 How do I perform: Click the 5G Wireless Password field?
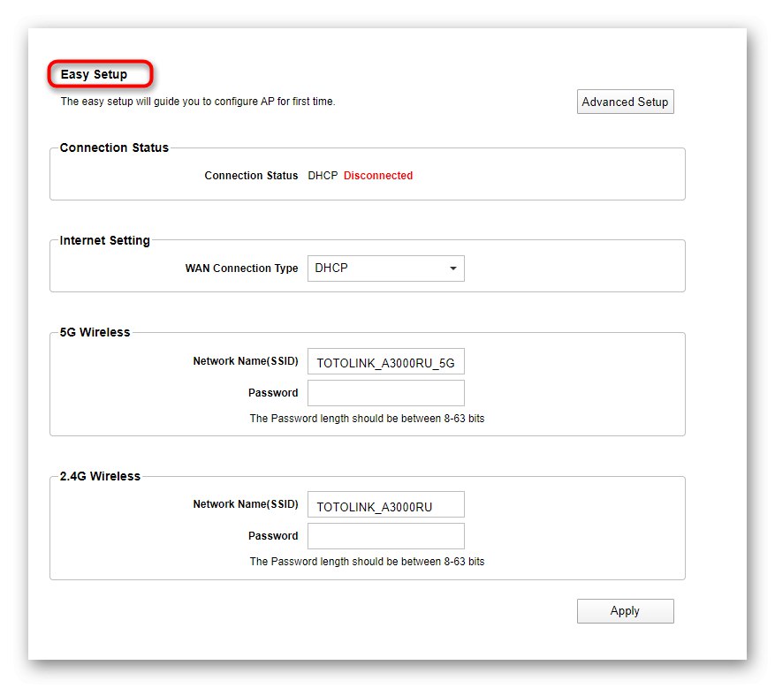(385, 393)
